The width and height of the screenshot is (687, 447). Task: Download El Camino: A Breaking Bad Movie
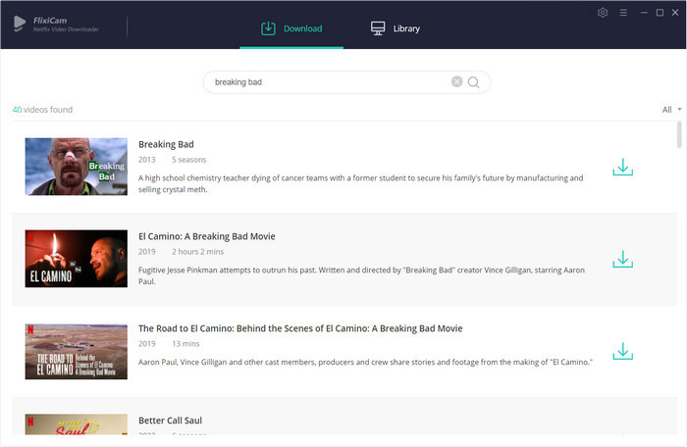[622, 259]
